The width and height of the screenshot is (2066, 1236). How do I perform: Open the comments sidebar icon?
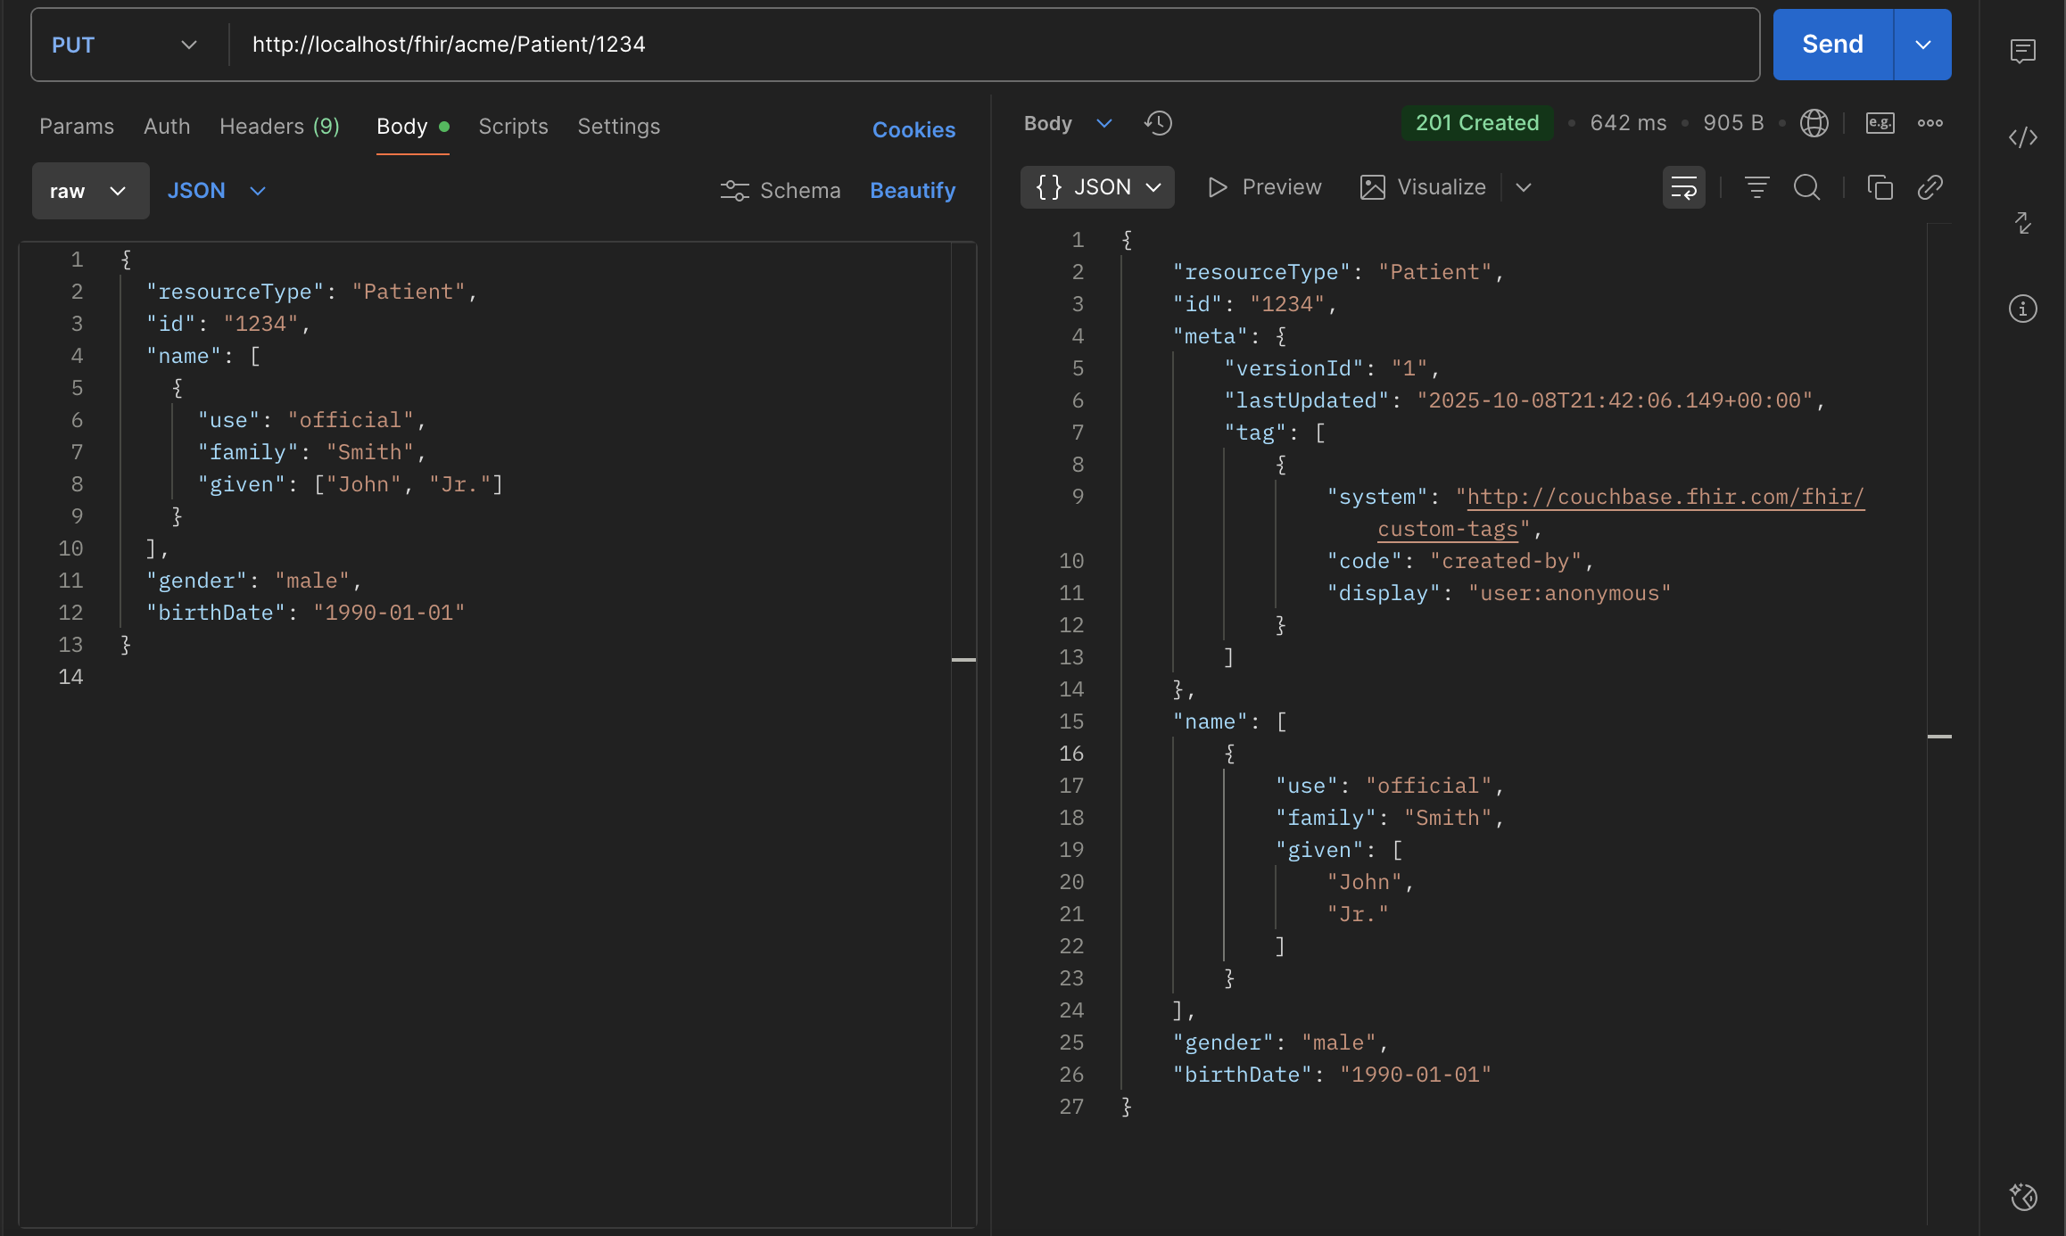point(2022,51)
